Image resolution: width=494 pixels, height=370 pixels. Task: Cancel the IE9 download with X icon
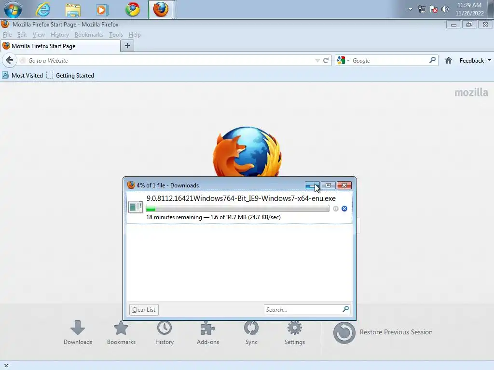point(344,209)
